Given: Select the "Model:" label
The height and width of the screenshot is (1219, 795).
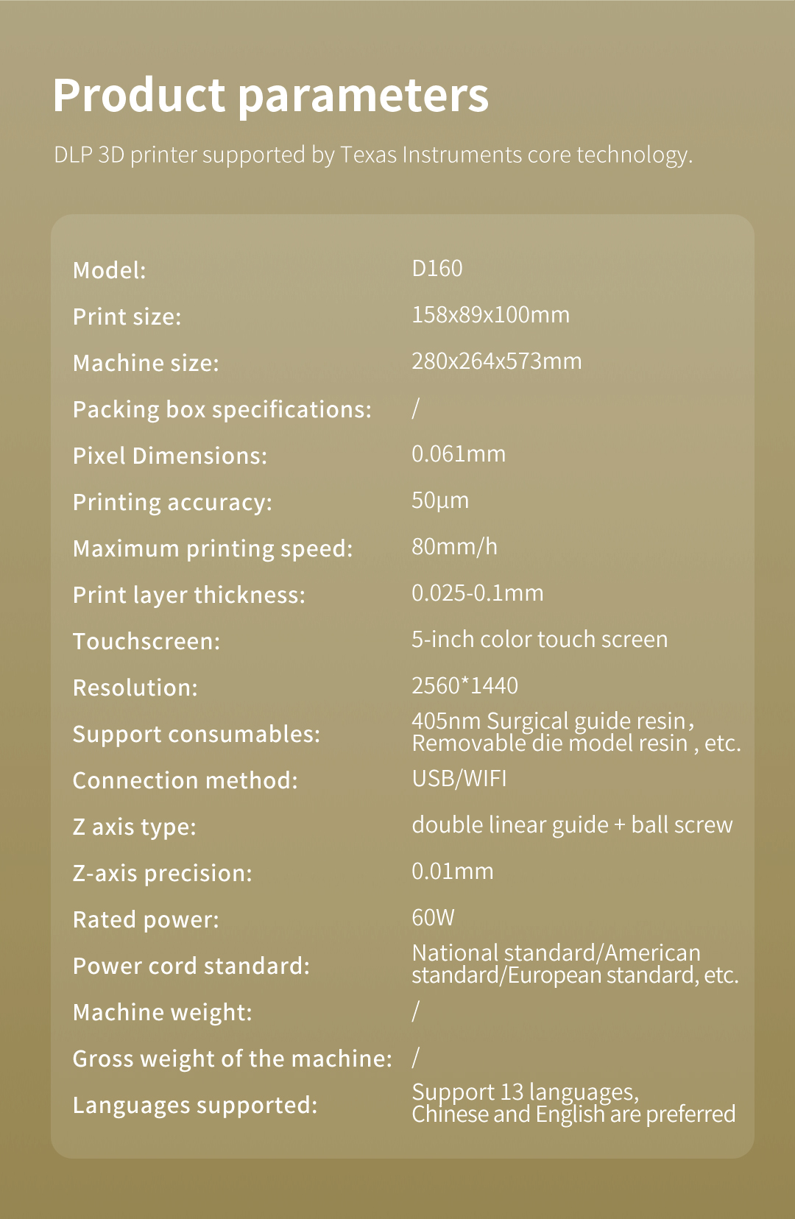Looking at the screenshot, I should 110,270.
